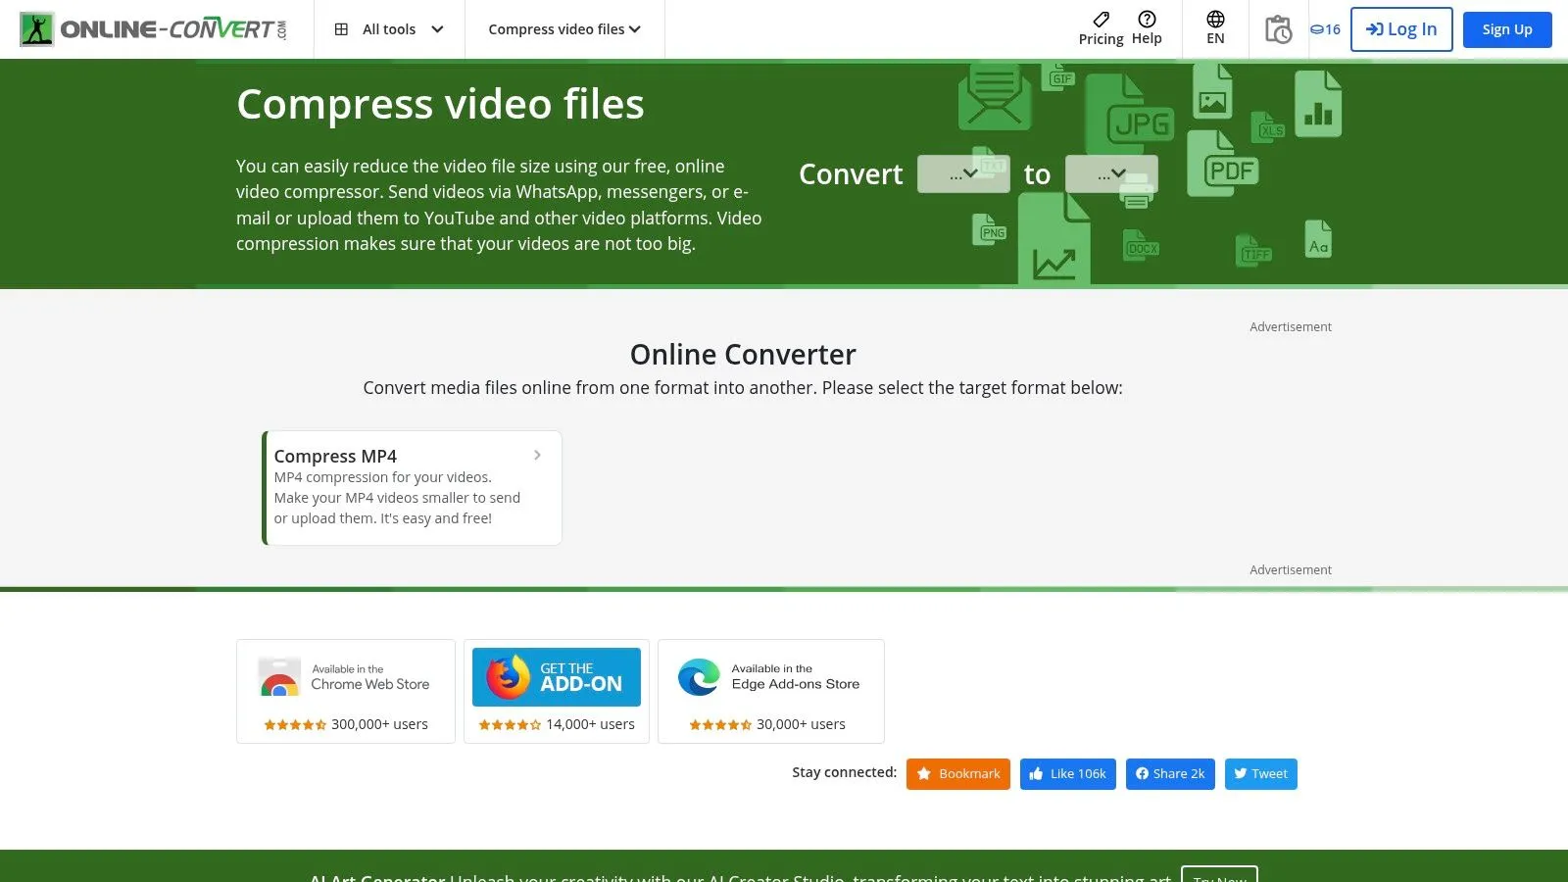
Task: Click the Tweet button
Action: click(1260, 773)
